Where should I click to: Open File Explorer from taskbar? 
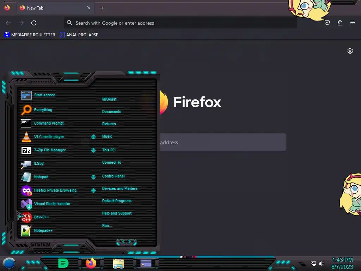point(118,264)
